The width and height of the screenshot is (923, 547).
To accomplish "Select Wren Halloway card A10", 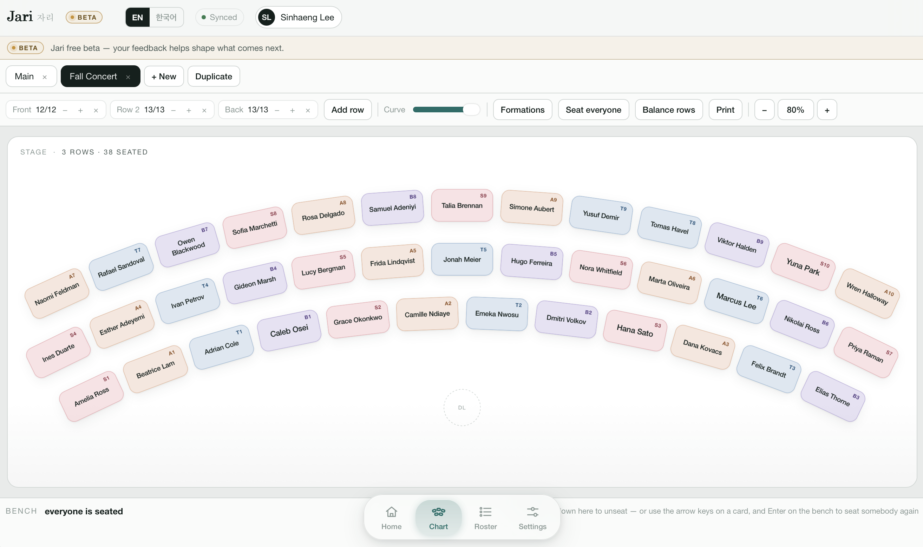I will (867, 294).
